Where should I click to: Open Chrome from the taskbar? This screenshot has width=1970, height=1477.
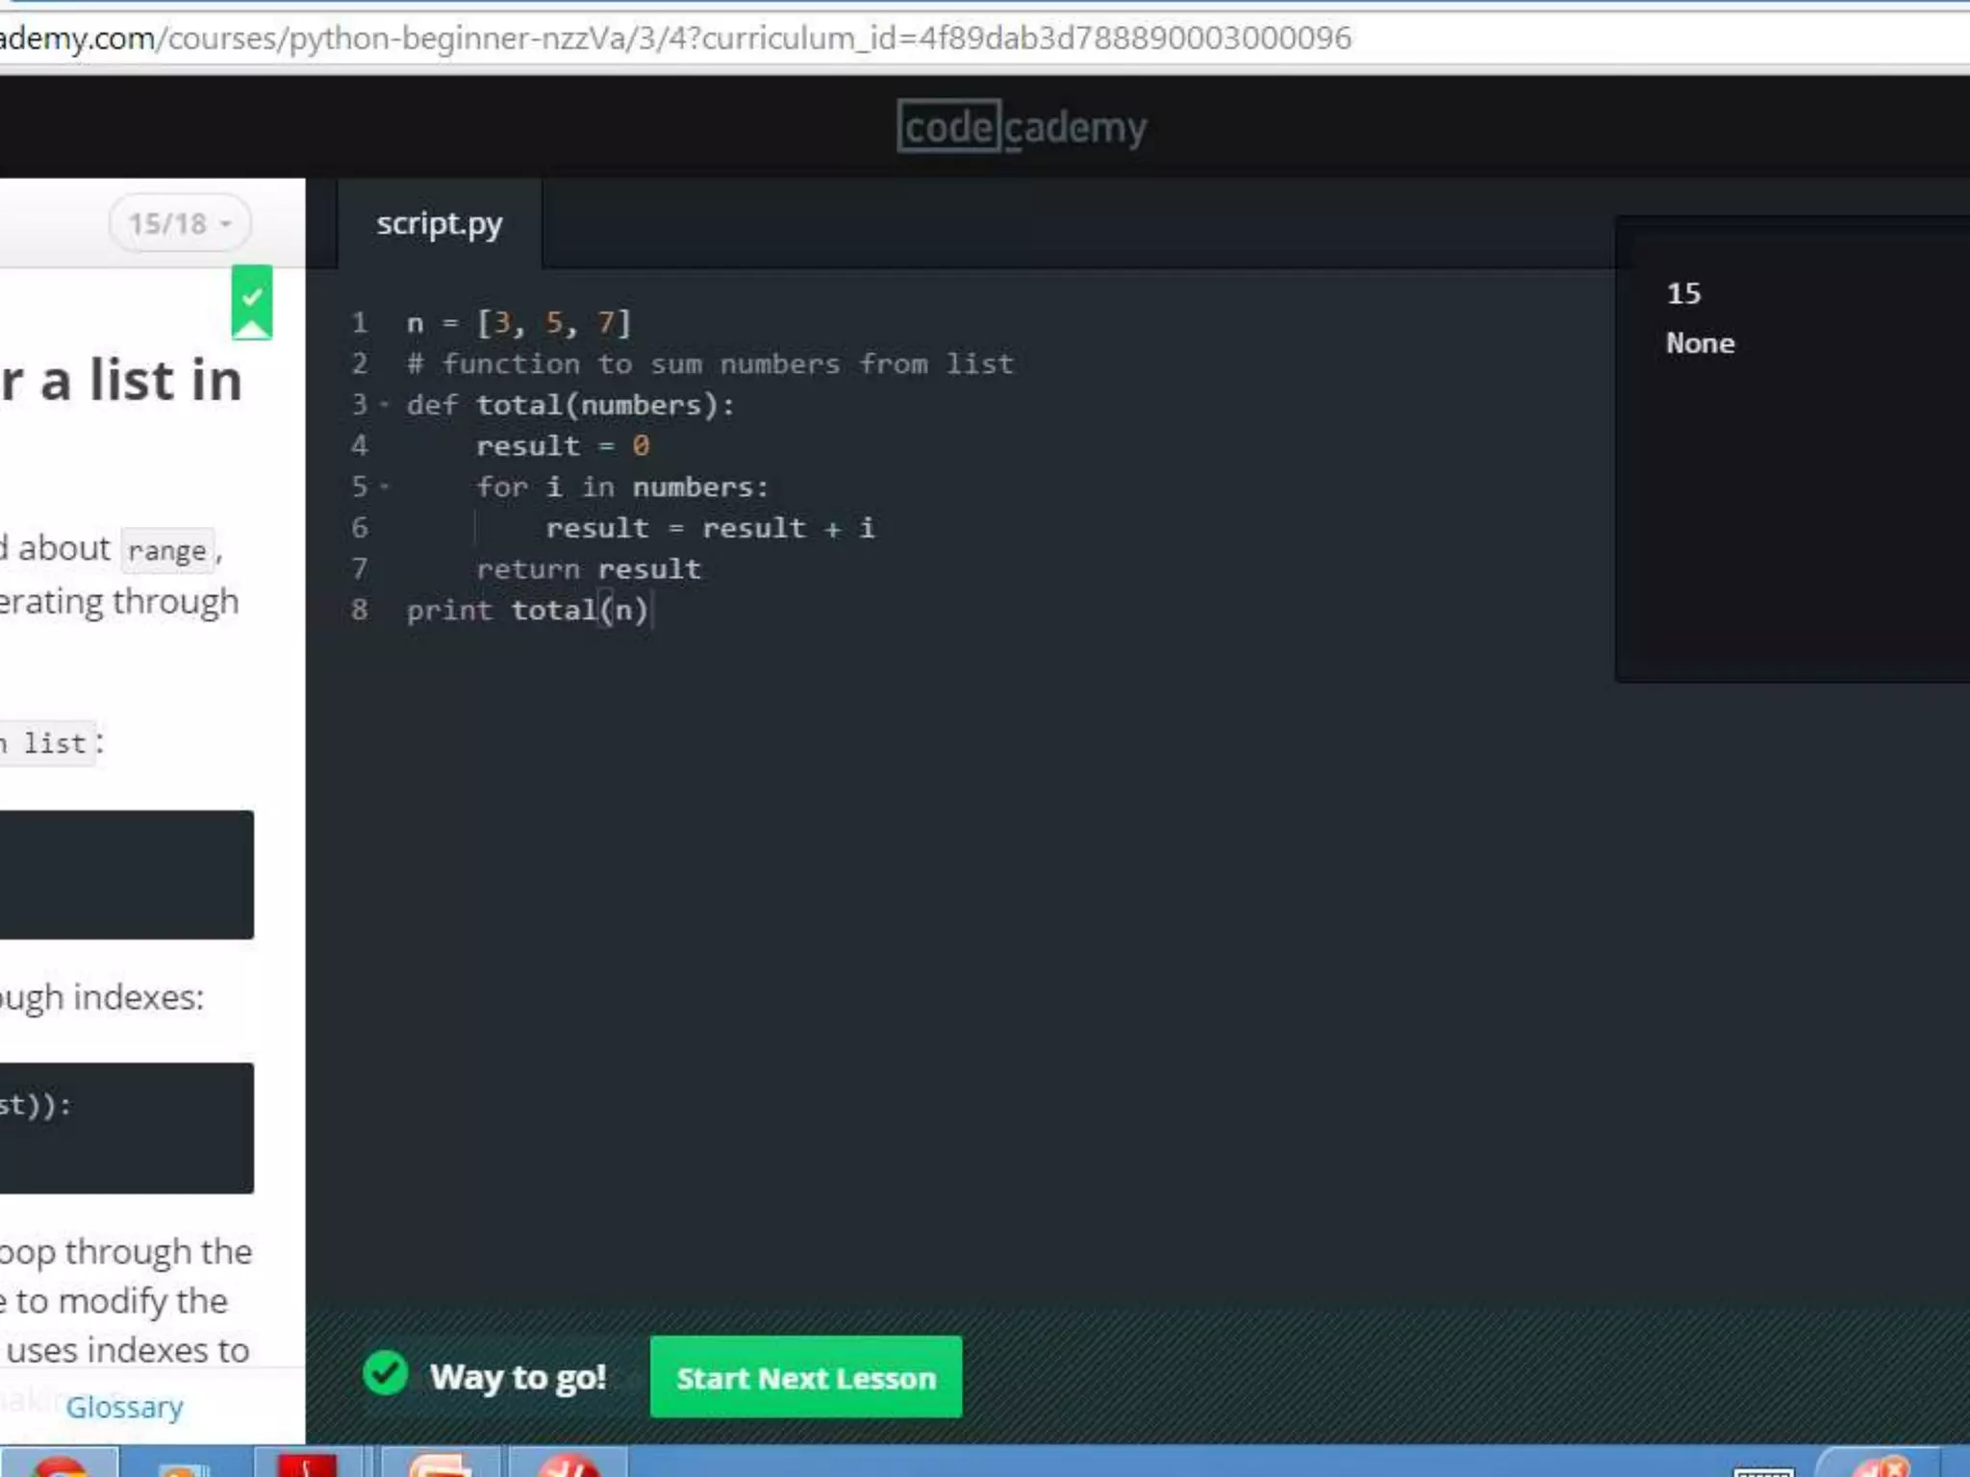60,1465
